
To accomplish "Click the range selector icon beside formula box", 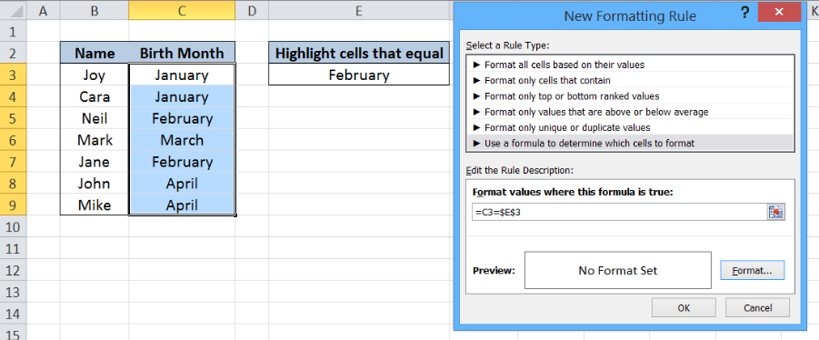I will [776, 212].
